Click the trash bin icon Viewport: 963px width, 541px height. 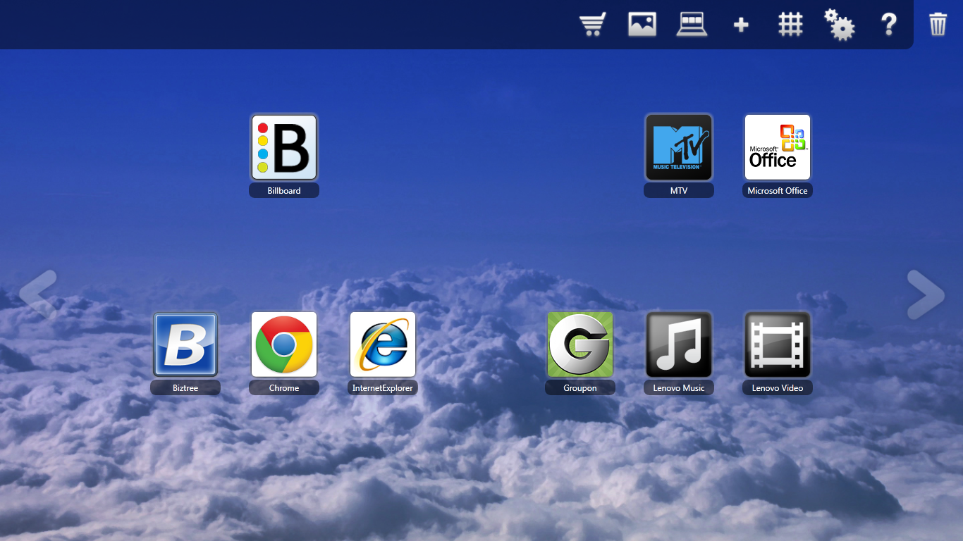[x=938, y=24]
